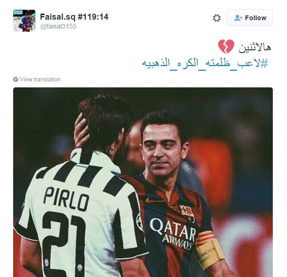Open the gear settings icon

pyautogui.click(x=217, y=18)
